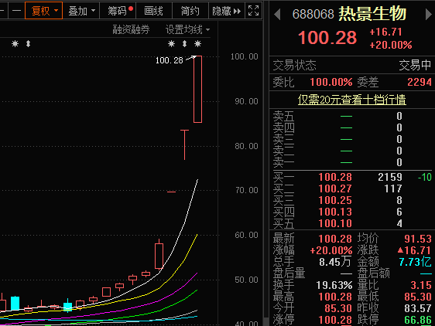Click the chart vertical scrollbar thumb
The image size is (435, 326).
pyautogui.click(x=265, y=321)
